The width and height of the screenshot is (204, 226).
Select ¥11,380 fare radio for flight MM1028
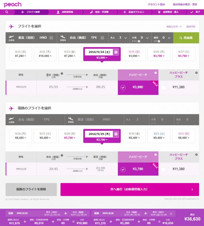point(164,169)
